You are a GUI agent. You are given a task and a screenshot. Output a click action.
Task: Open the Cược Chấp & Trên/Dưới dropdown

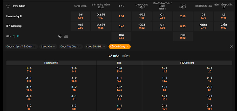point(21,47)
